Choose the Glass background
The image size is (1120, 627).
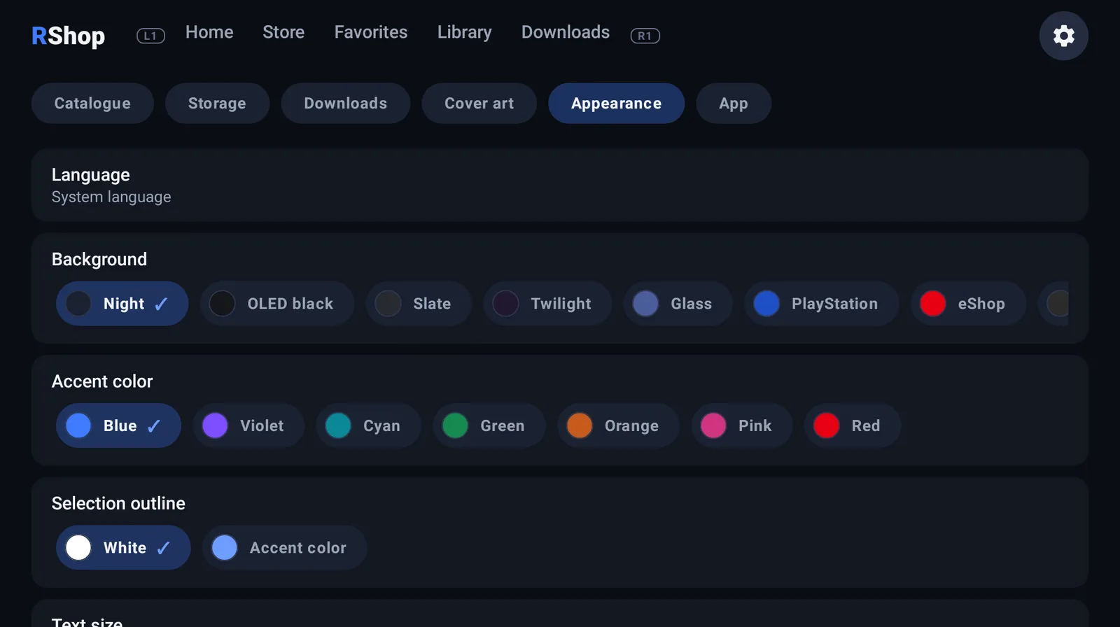(x=678, y=304)
